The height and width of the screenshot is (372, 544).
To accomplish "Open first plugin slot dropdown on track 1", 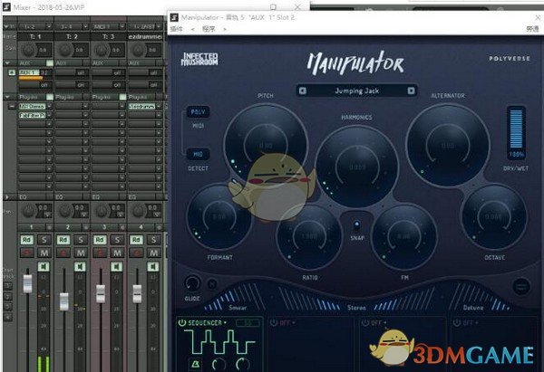I will tap(49, 106).
